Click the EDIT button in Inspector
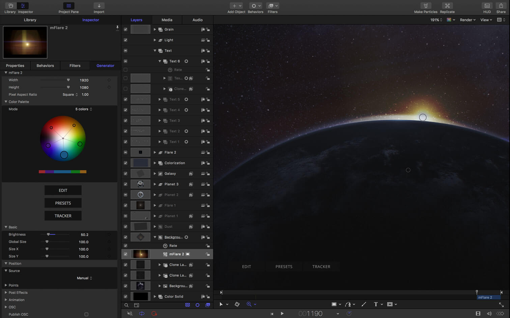 (x=63, y=190)
